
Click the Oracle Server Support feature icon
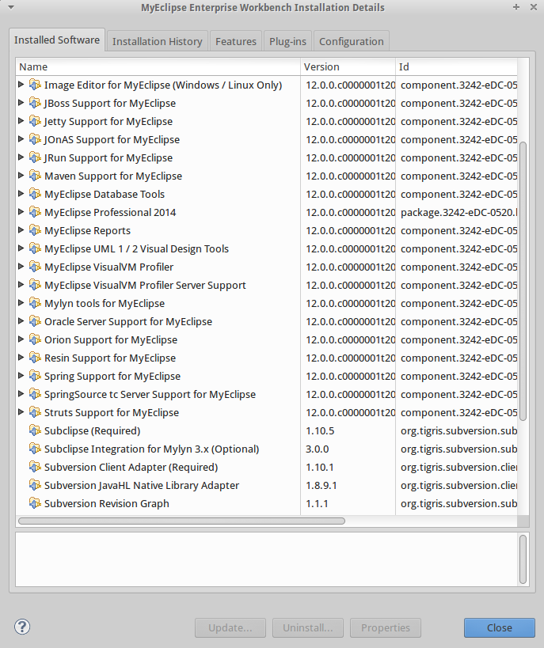pyautogui.click(x=35, y=321)
